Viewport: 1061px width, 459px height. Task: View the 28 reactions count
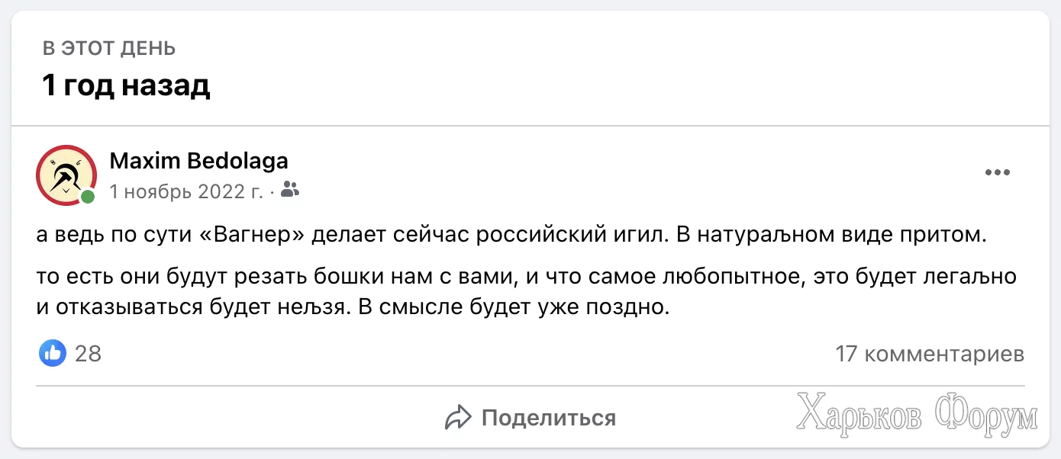[x=88, y=354]
